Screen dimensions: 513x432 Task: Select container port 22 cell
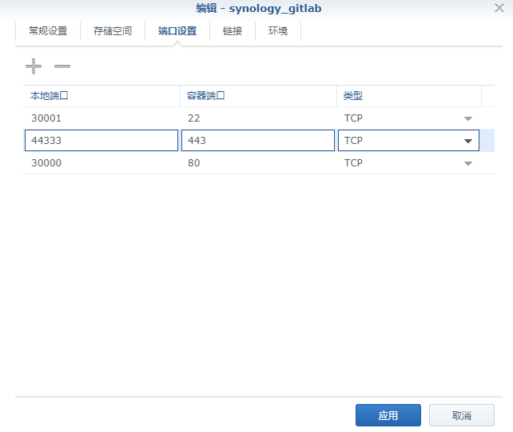tap(258, 118)
